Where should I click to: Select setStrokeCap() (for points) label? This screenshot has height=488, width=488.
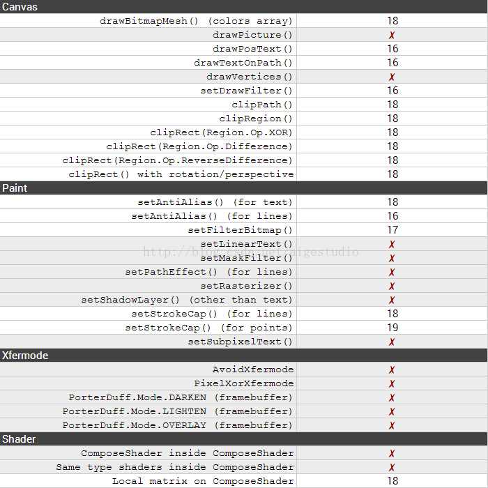pyautogui.click(x=209, y=328)
